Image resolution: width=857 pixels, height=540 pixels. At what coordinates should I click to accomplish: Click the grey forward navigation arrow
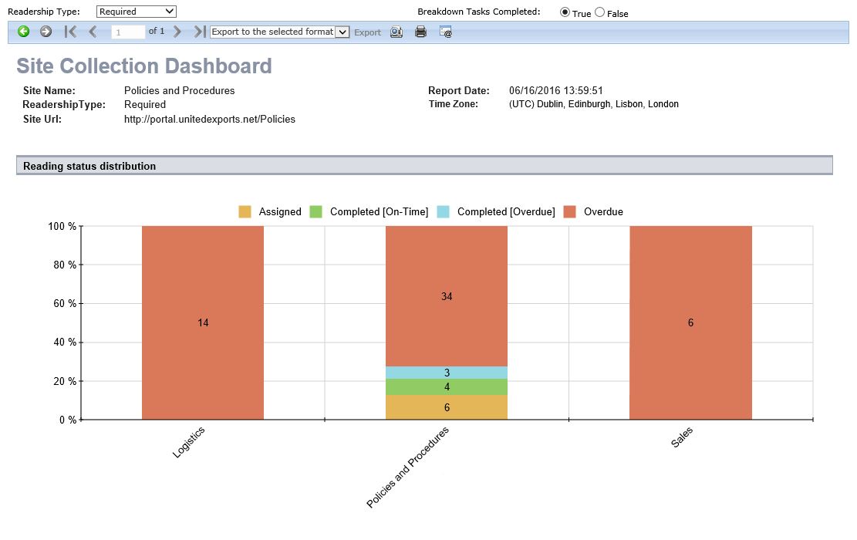(46, 32)
